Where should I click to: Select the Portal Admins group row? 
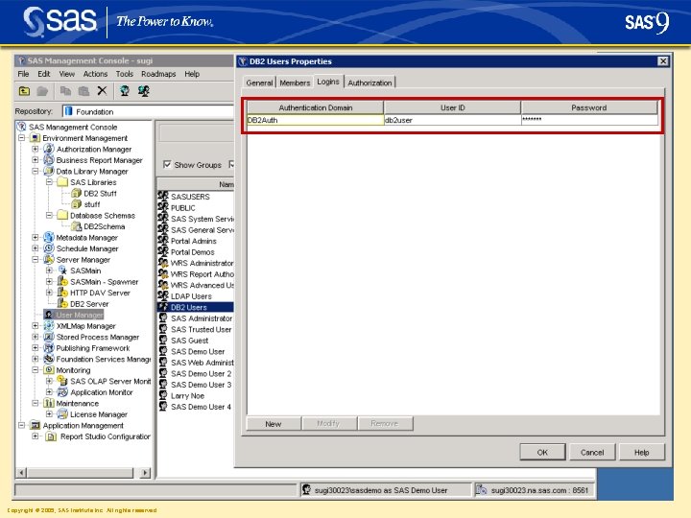196,241
